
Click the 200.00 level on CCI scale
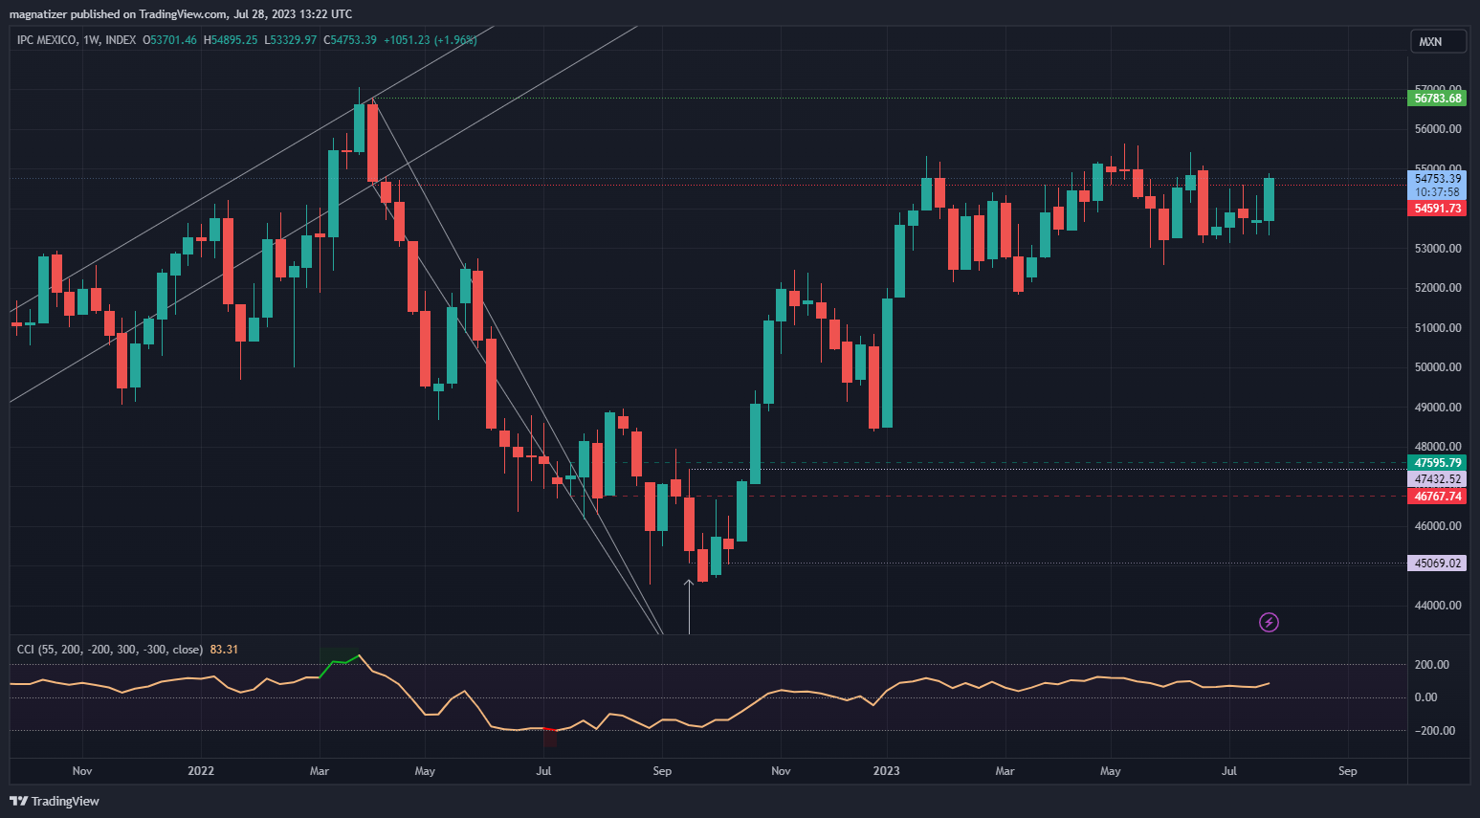click(1432, 665)
